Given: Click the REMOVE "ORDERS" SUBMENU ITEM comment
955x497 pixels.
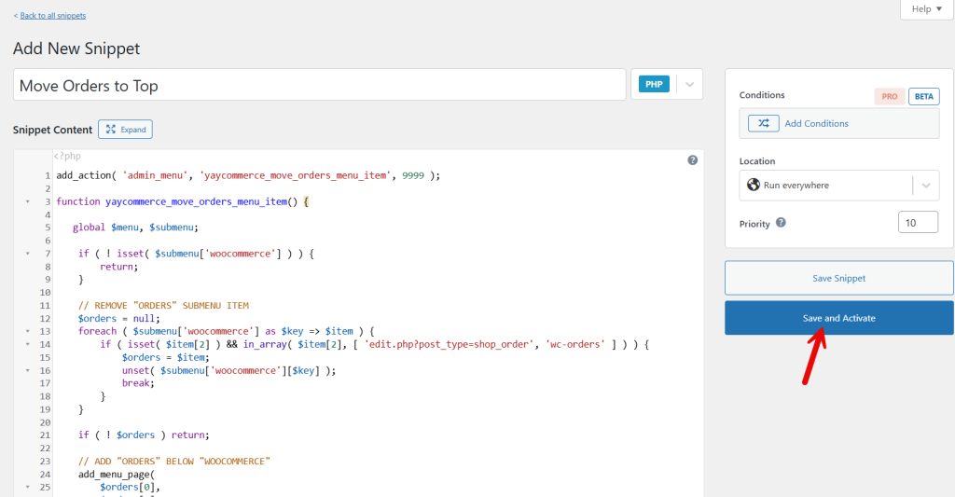Looking at the screenshot, I should coord(163,306).
